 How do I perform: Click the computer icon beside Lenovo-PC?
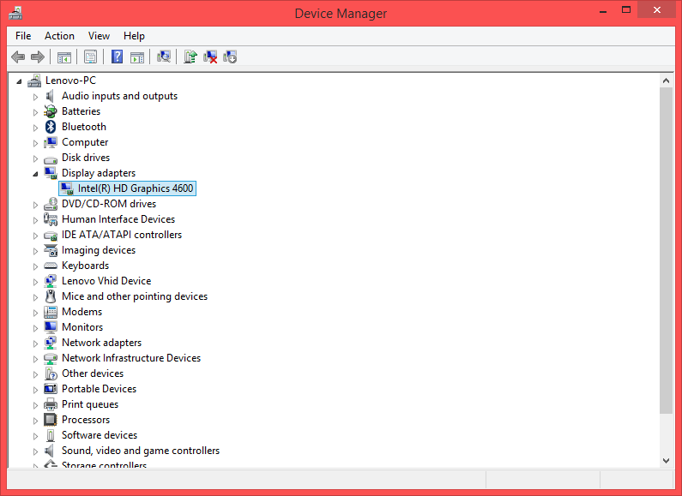pos(34,81)
